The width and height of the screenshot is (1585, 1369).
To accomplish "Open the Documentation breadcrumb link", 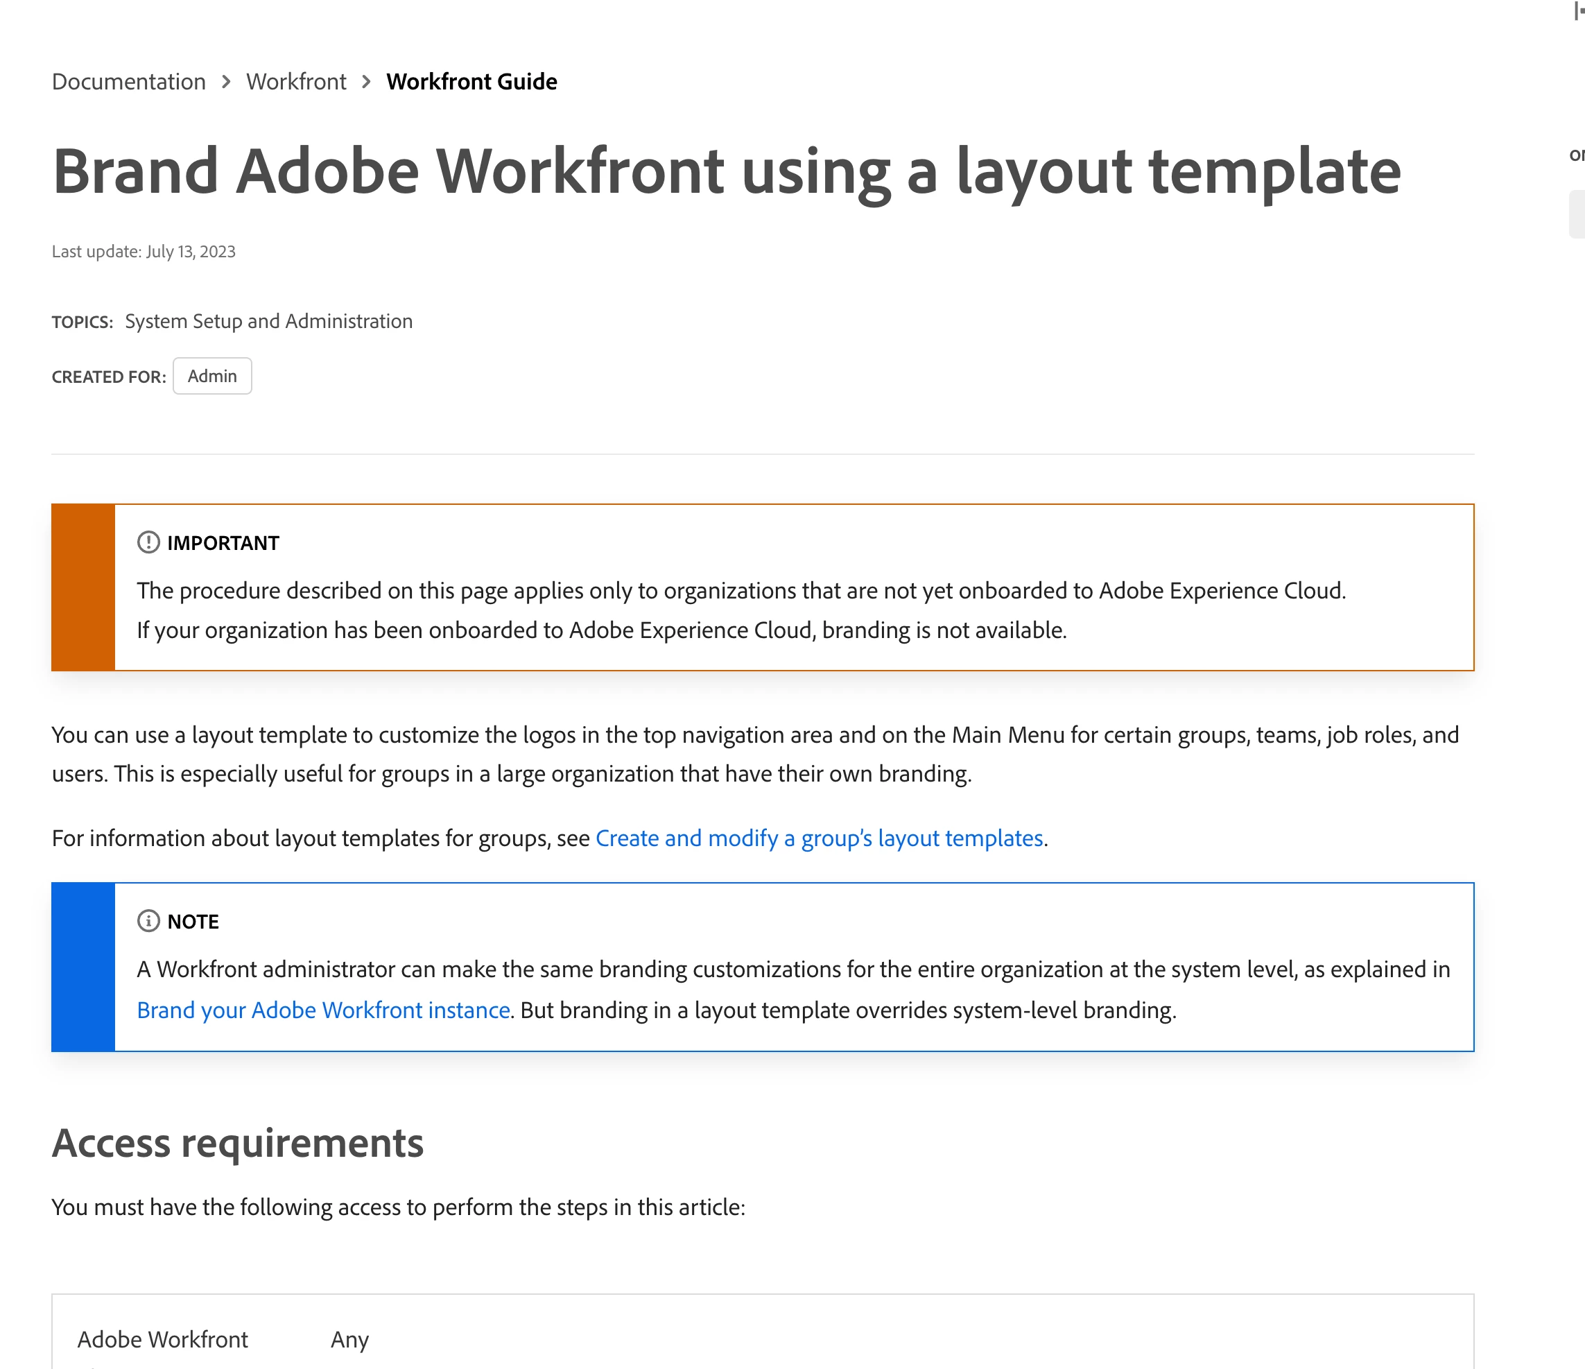I will point(128,81).
